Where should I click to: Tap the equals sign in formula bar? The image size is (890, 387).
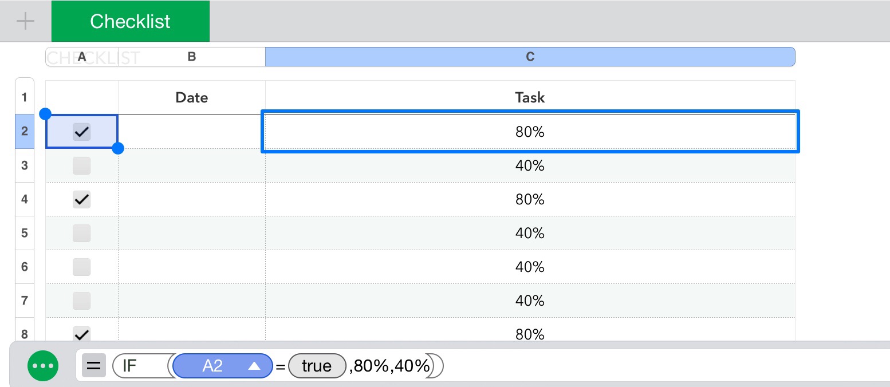(93, 366)
